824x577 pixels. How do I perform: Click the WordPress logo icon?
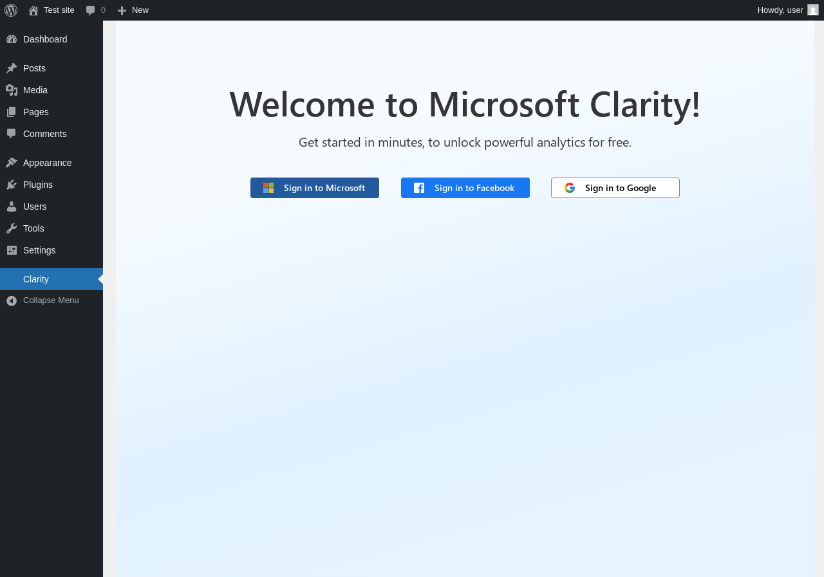11,10
